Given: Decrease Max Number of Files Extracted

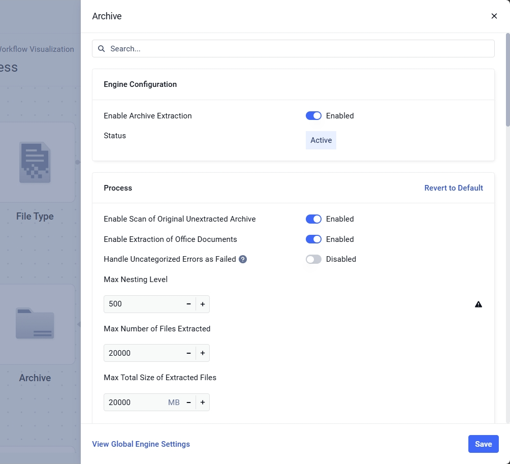Looking at the screenshot, I should click(x=188, y=353).
